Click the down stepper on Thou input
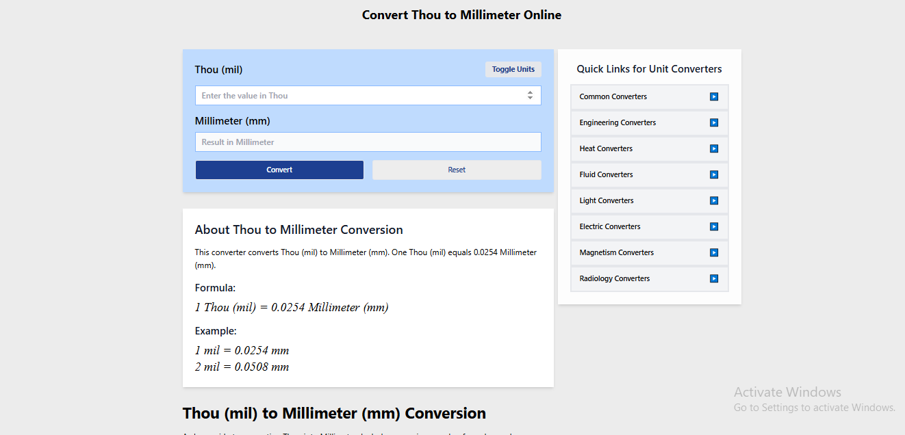Image resolution: width=905 pixels, height=435 pixels. (530, 98)
